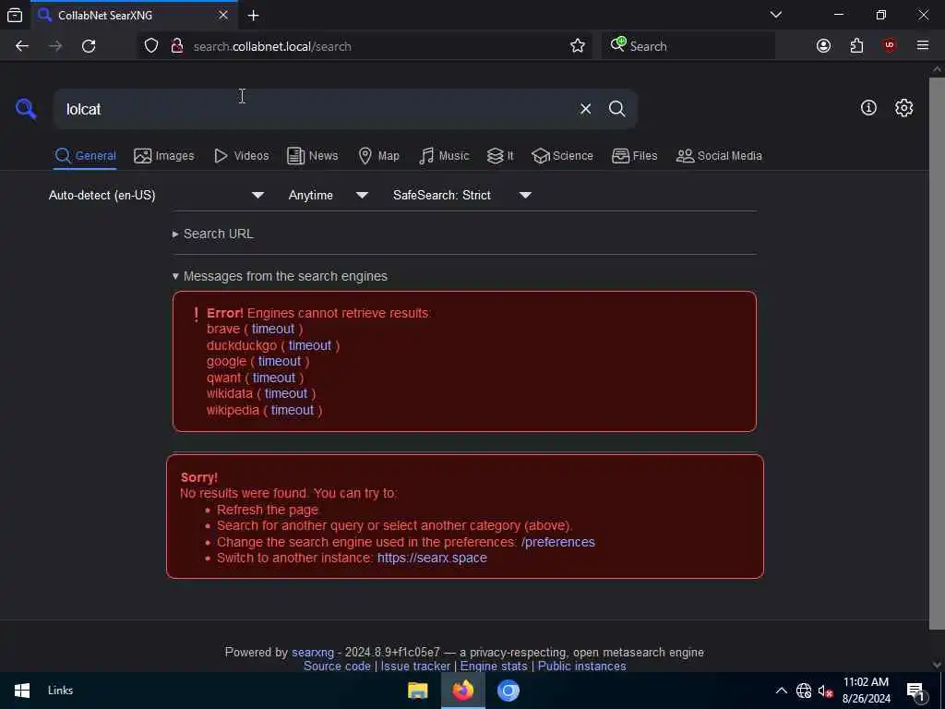
Task: Clear the lolcat search query
Action: point(585,109)
